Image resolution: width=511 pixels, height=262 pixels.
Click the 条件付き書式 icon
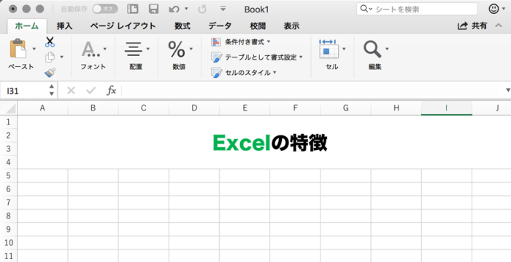point(216,42)
